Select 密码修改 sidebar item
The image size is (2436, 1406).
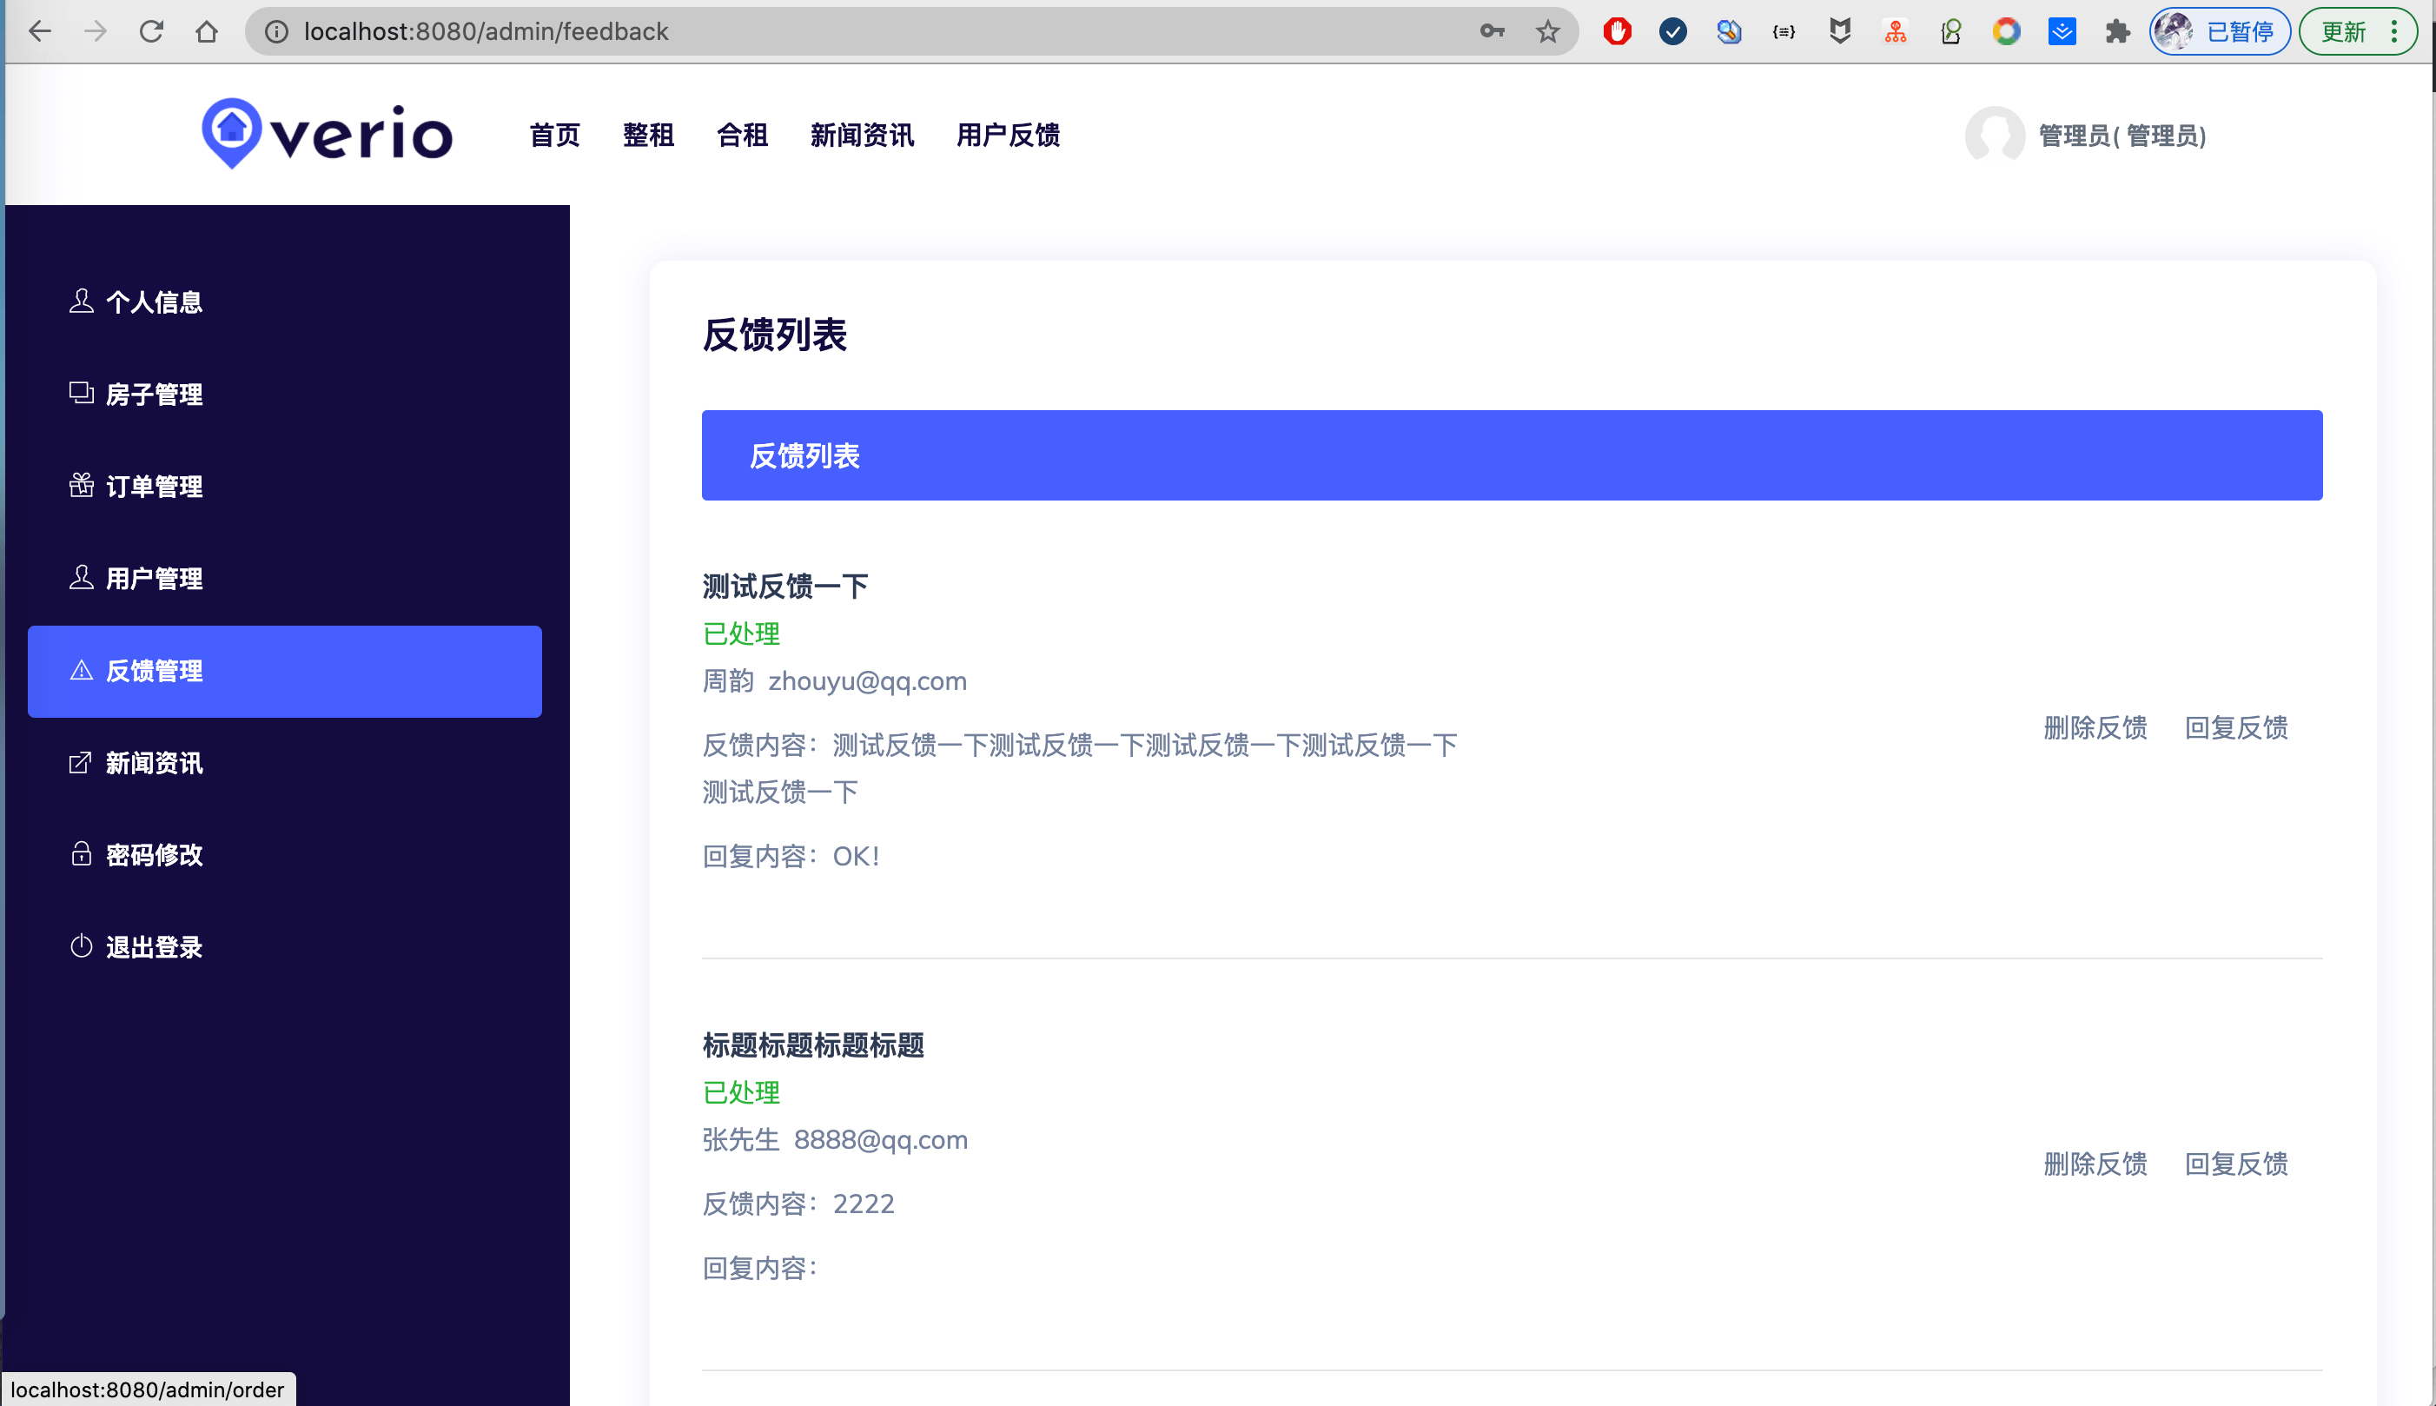point(154,854)
